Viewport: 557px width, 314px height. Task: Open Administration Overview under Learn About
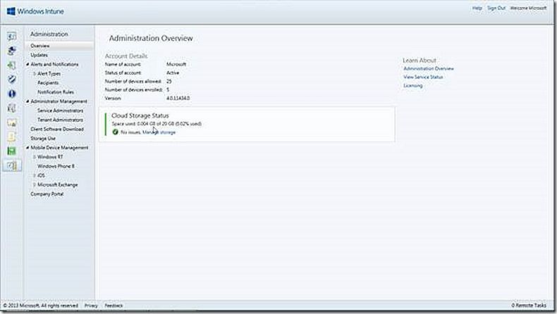click(x=429, y=68)
